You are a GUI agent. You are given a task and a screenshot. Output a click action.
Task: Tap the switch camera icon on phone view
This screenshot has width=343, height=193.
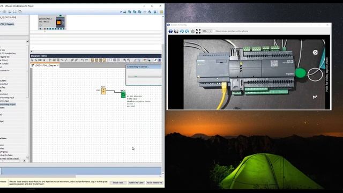coord(315,53)
